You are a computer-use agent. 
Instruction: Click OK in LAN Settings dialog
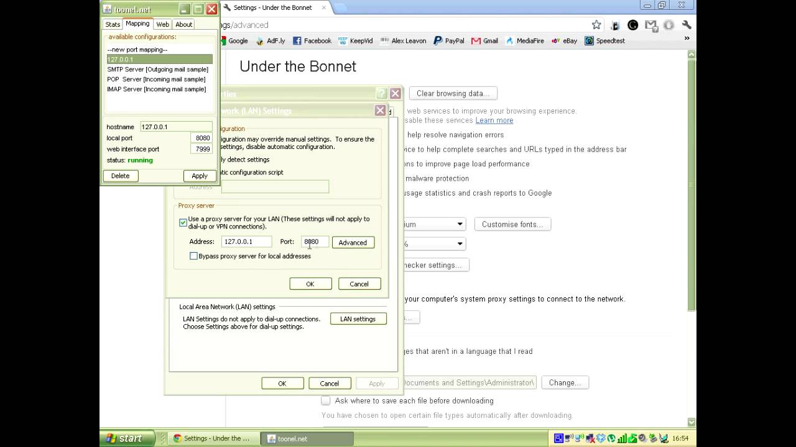pos(310,284)
